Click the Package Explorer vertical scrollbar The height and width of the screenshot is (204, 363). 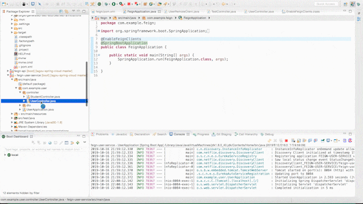tap(87, 84)
